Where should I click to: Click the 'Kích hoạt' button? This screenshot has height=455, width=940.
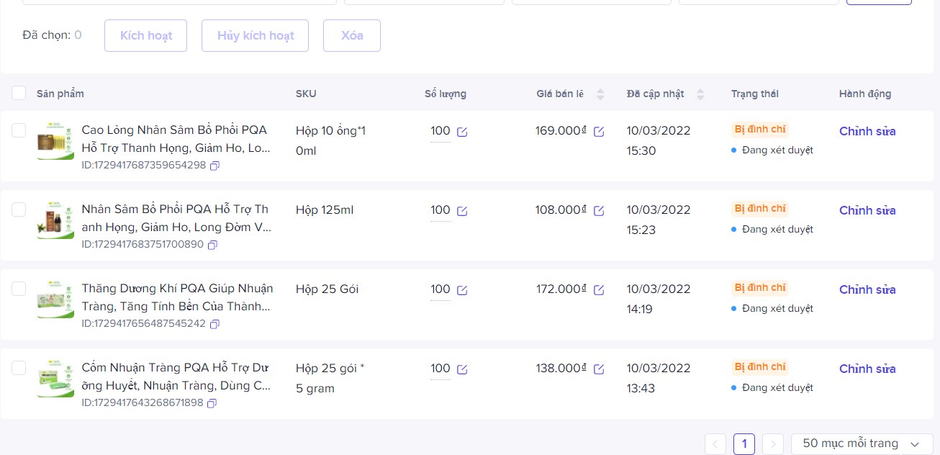click(145, 35)
